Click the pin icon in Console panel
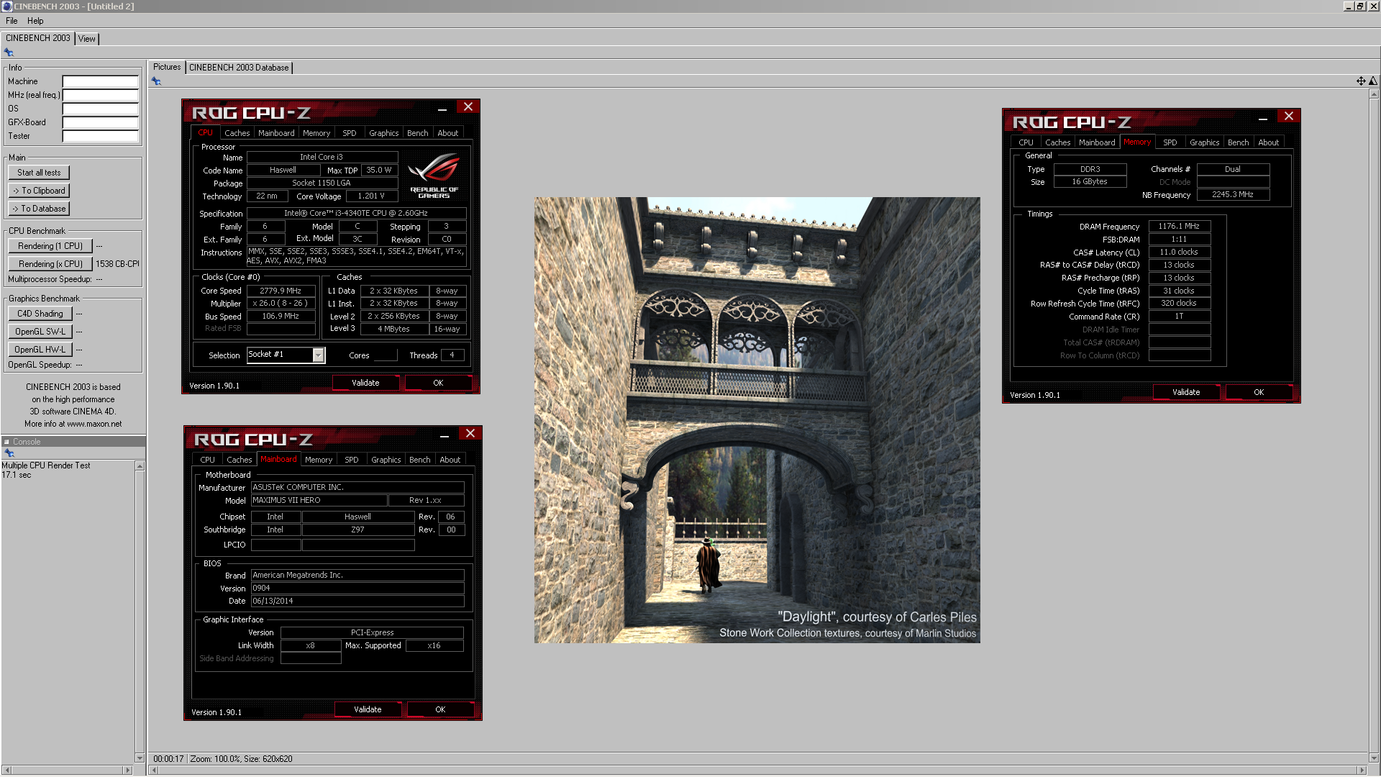The height and width of the screenshot is (777, 1381). (x=9, y=453)
